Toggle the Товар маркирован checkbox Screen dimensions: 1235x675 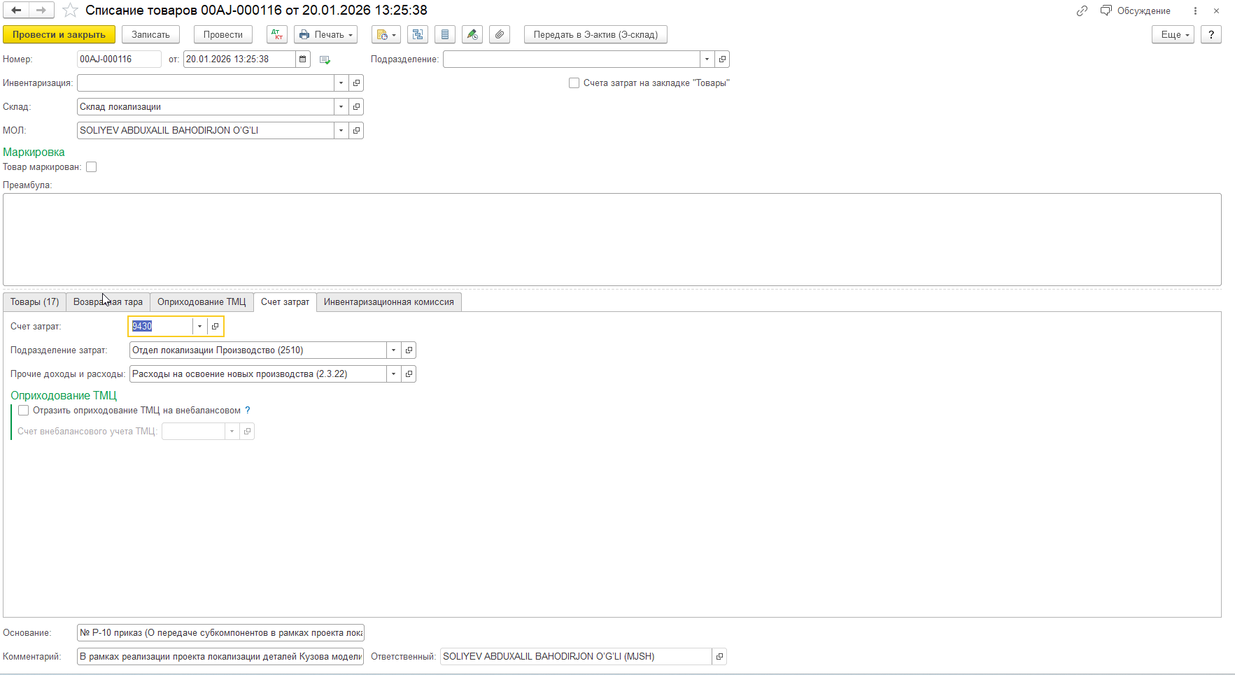click(91, 167)
